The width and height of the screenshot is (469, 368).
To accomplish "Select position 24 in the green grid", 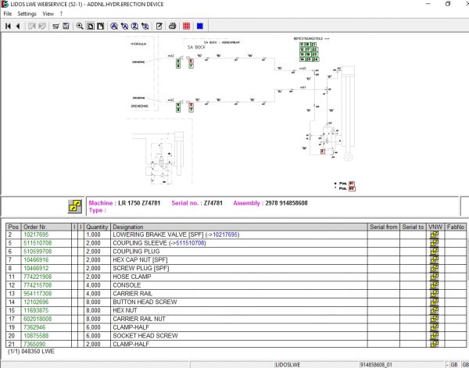I will 315,59.
